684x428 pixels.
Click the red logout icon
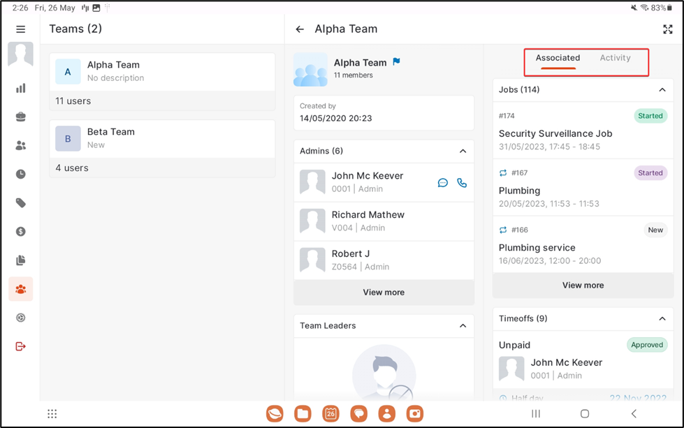pos(21,346)
